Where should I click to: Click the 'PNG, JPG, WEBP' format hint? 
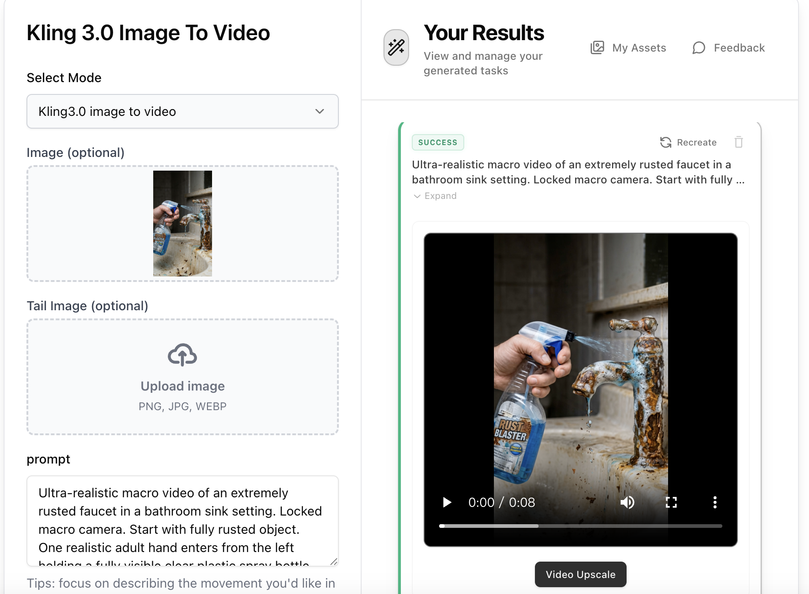(182, 406)
